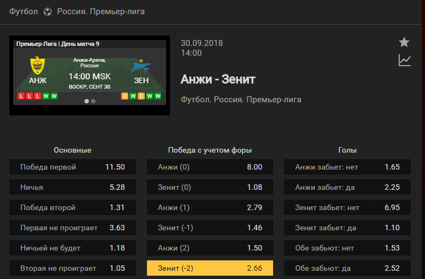Pick handicap Анжи (1) at 2.79
This screenshot has height=279, width=425.
(x=210, y=207)
